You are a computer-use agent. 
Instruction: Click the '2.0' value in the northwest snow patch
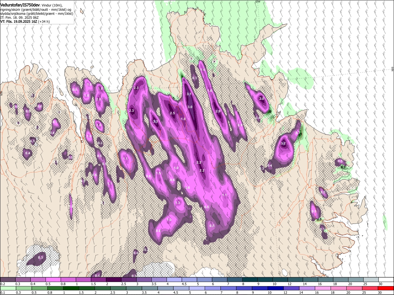click(x=98, y=99)
